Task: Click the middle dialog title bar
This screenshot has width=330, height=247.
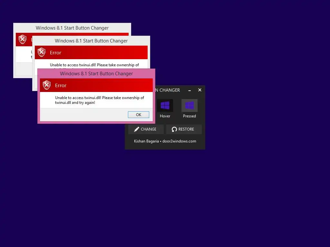Action: click(x=91, y=41)
